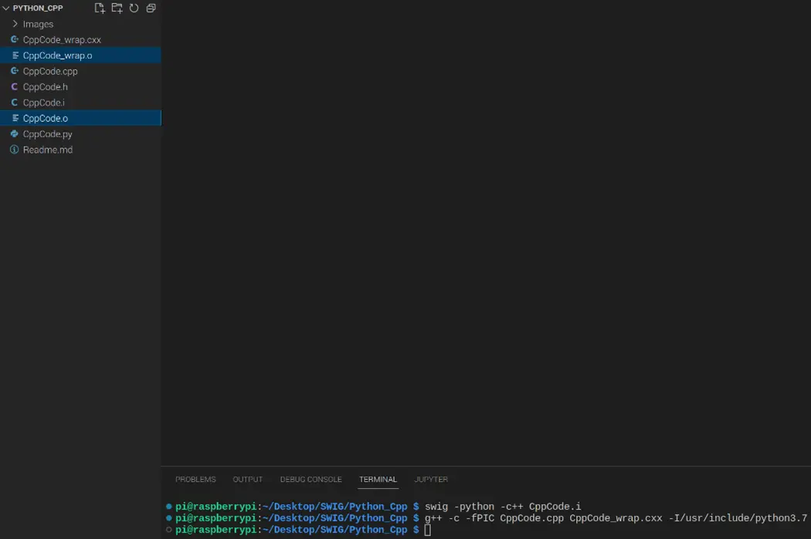Click the hollow circle marker at current prompt

168,529
